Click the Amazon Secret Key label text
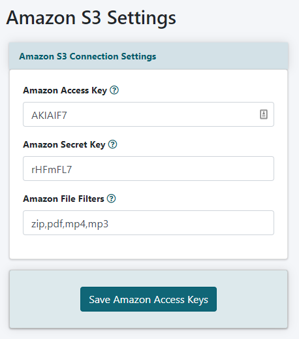This screenshot has width=299, height=339. pos(64,144)
